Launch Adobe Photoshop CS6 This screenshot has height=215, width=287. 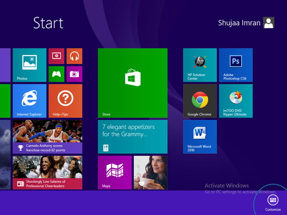point(236,65)
